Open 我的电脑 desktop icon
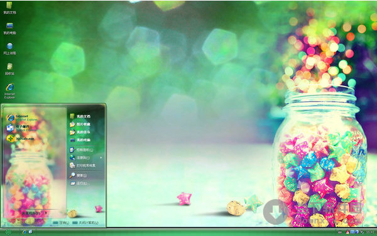Viewport: 377px width, 236px height. click(9, 28)
